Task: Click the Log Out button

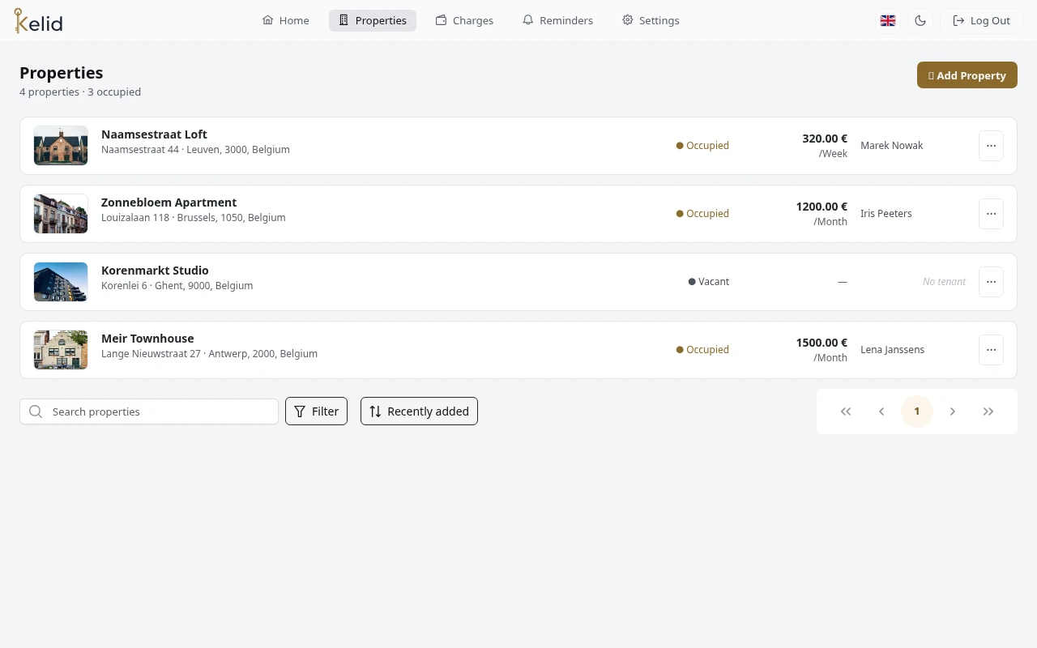Action: coord(982,21)
